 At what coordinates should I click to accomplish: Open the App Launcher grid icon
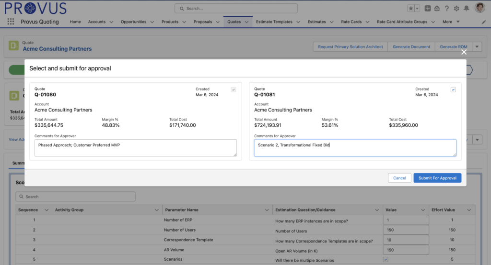point(11,22)
